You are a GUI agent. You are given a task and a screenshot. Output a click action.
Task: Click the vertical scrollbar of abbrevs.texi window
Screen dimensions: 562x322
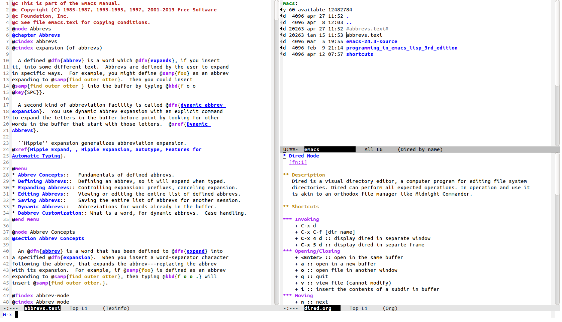pos(277,152)
